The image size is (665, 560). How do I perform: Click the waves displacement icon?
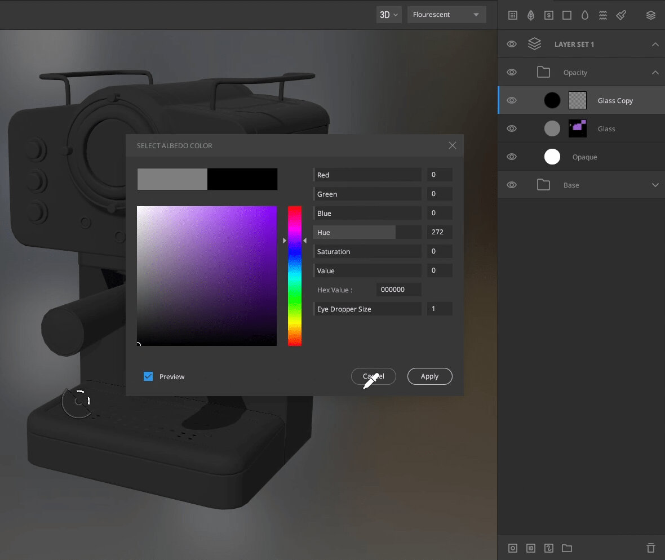click(602, 15)
